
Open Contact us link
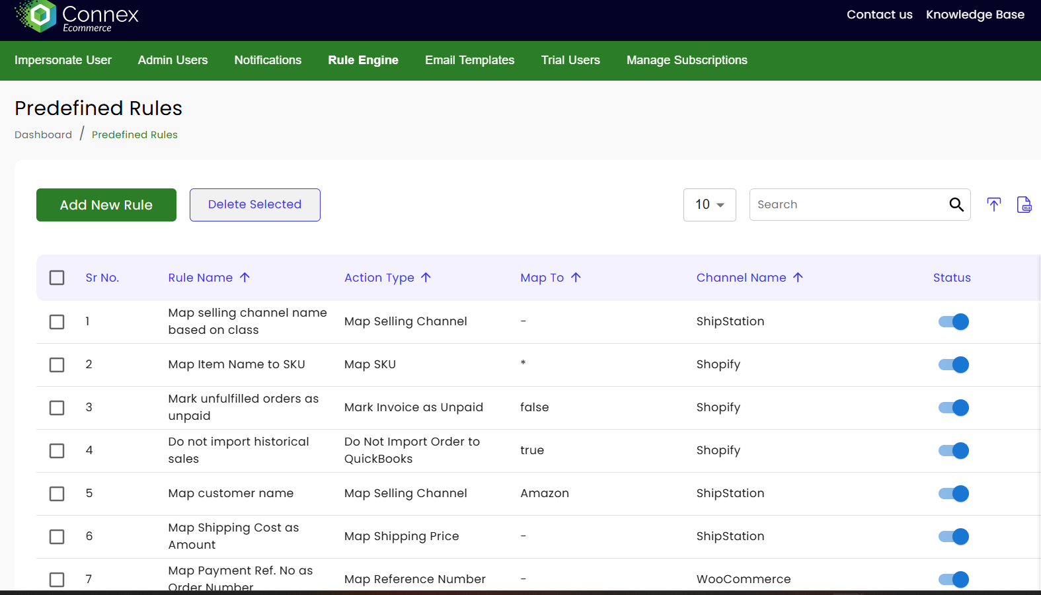coord(880,15)
